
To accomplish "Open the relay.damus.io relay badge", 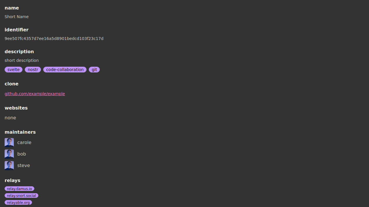I will tap(19, 189).
